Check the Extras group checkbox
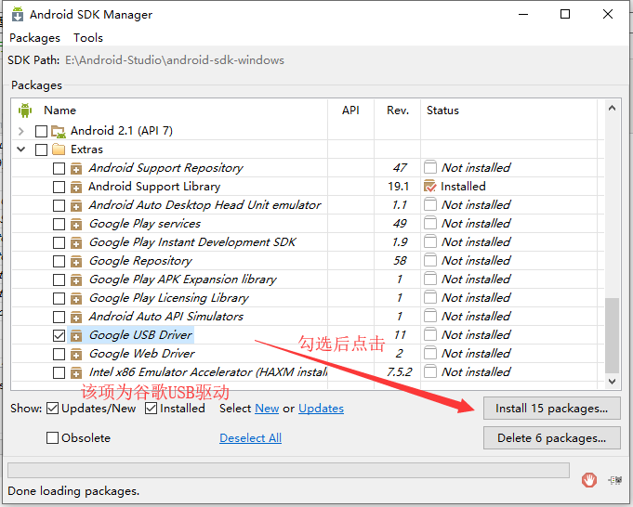633x507 pixels. pos(41,149)
